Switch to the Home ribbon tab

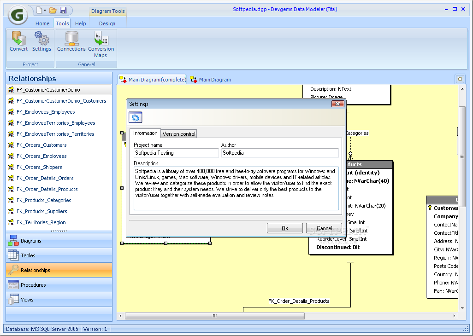[42, 23]
